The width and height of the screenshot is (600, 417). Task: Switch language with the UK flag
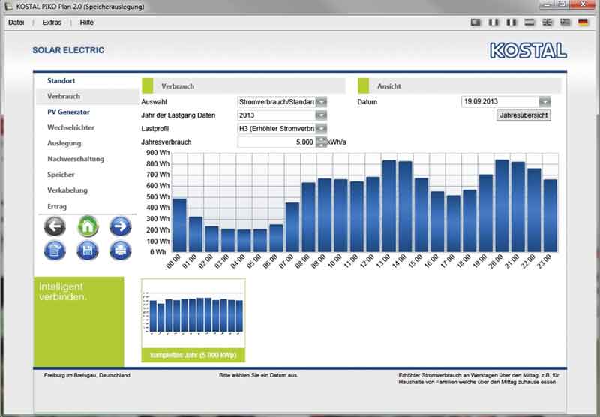tap(547, 22)
